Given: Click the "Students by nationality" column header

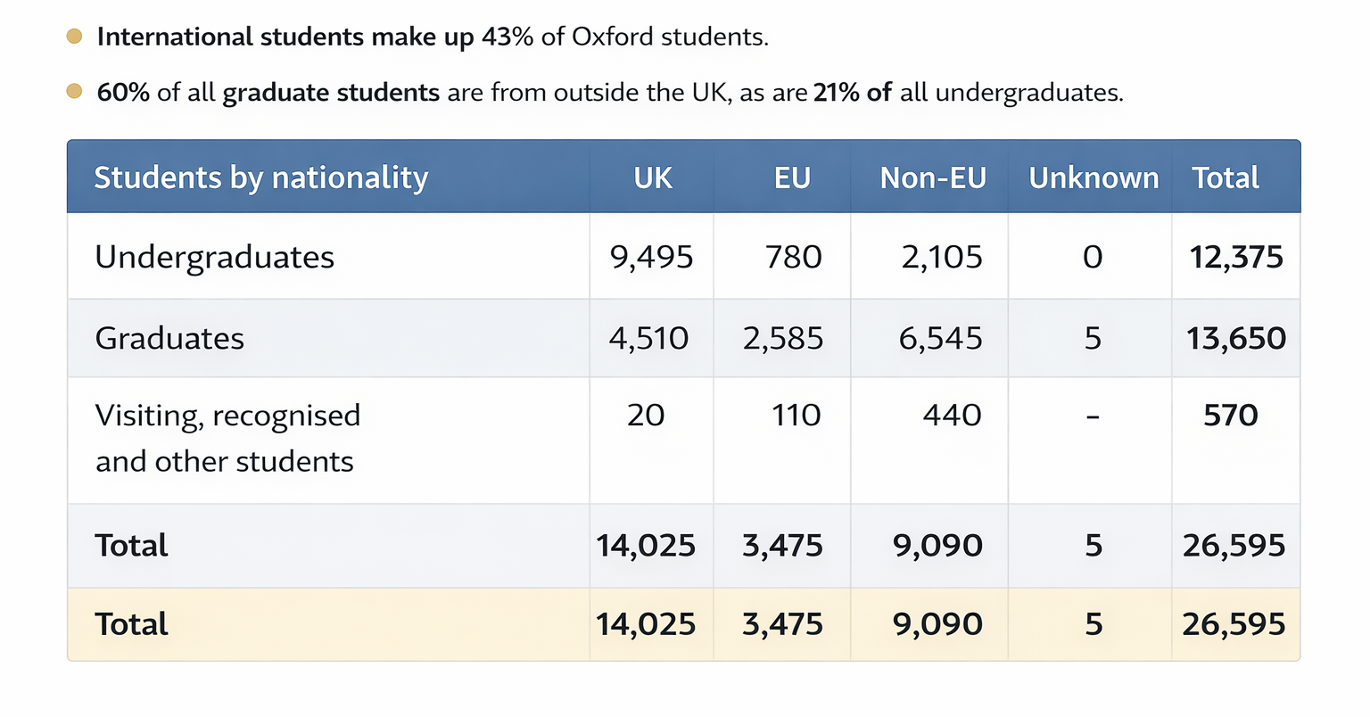Looking at the screenshot, I should [x=260, y=177].
